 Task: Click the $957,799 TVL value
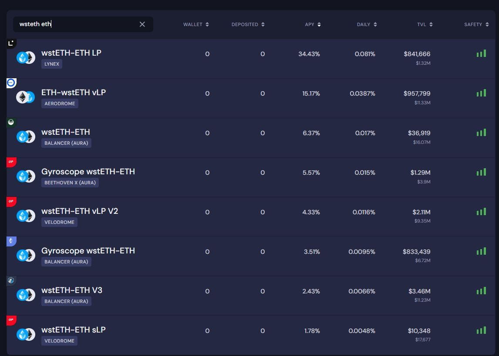click(x=417, y=93)
